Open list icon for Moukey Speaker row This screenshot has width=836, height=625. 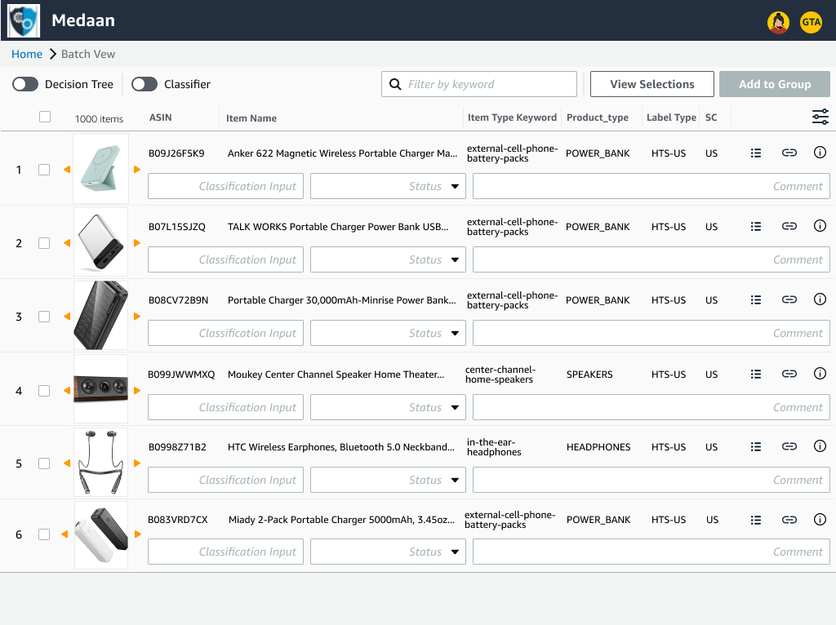(755, 374)
